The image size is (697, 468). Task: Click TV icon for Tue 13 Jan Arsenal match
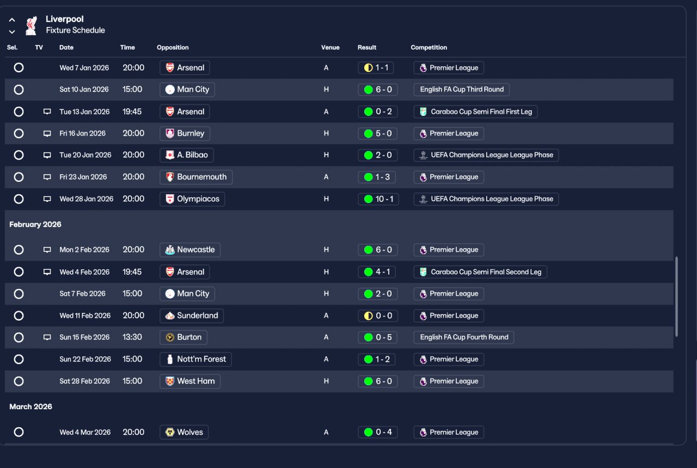pos(47,112)
